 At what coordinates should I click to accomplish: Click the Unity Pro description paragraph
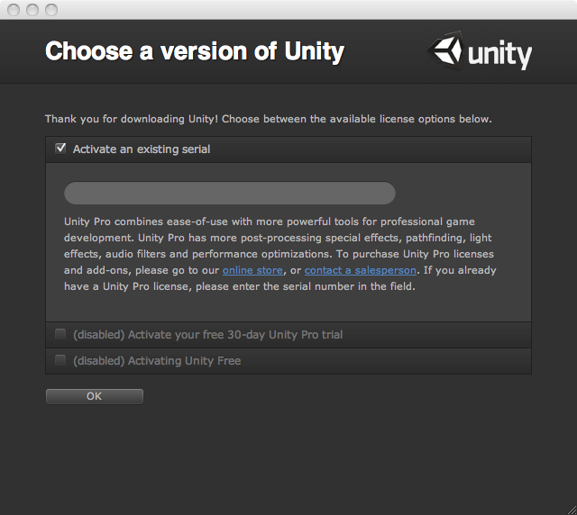pos(280,254)
